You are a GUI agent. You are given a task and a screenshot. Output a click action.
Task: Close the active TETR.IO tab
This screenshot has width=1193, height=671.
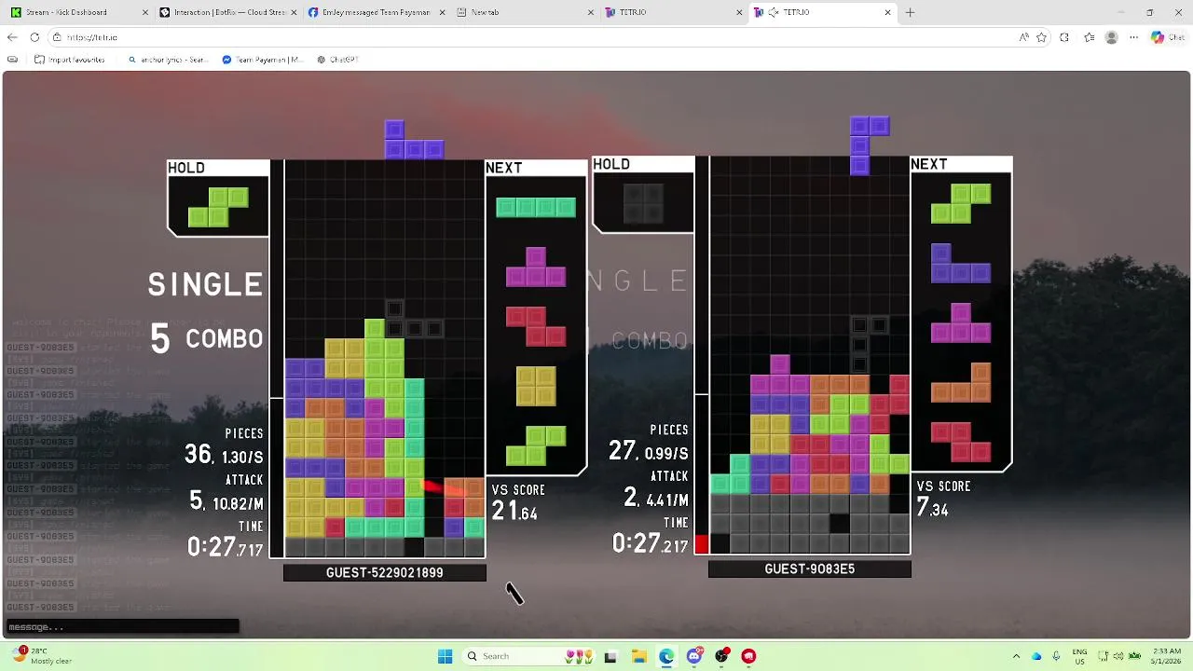tap(887, 12)
